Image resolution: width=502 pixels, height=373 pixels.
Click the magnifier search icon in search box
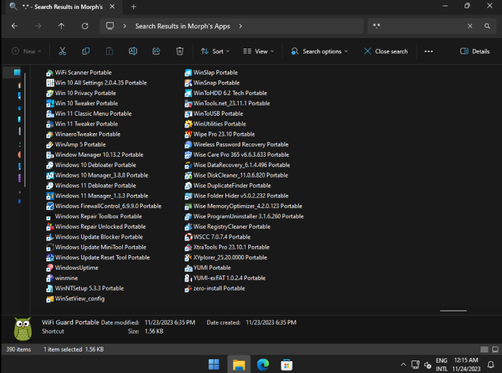coord(487,26)
